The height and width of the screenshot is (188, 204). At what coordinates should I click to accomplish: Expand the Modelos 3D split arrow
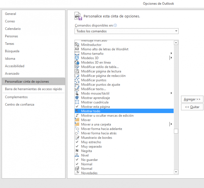coord(171,58)
